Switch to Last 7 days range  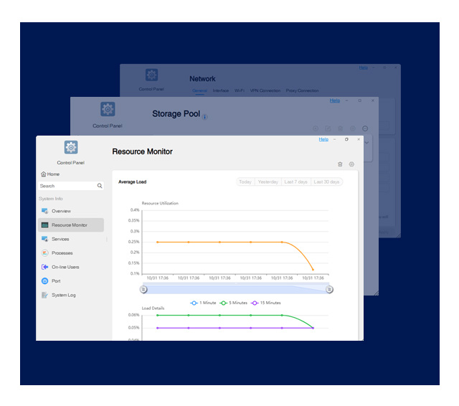pos(295,181)
